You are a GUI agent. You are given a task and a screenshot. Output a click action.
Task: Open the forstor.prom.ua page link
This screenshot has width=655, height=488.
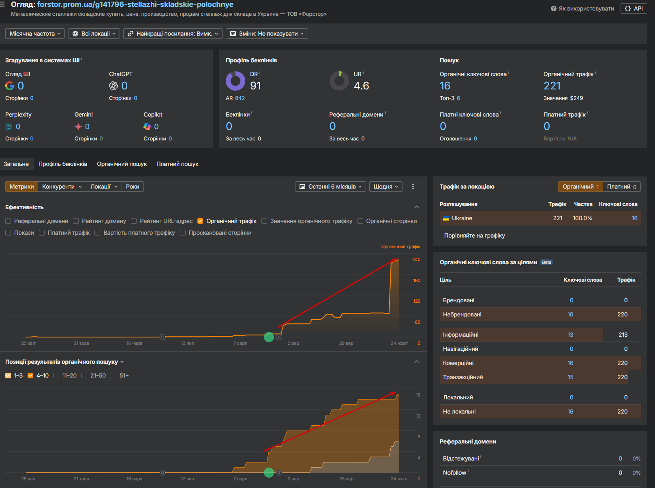(x=135, y=4)
